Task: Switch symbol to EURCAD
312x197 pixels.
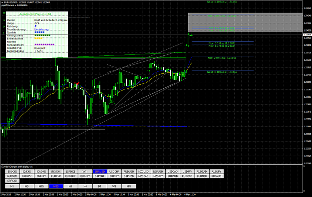Action: click(x=187, y=176)
